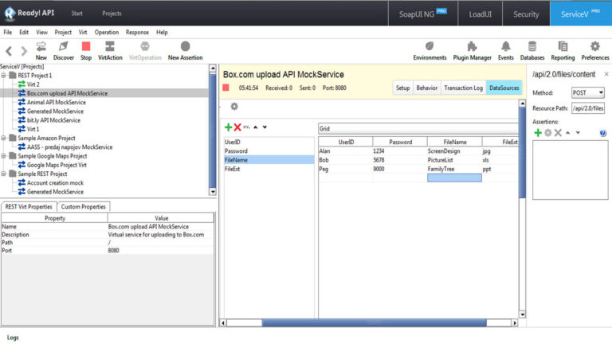Viewport: 612px width, 344px height.
Task: Switch to LoadUI module
Action: (x=480, y=14)
